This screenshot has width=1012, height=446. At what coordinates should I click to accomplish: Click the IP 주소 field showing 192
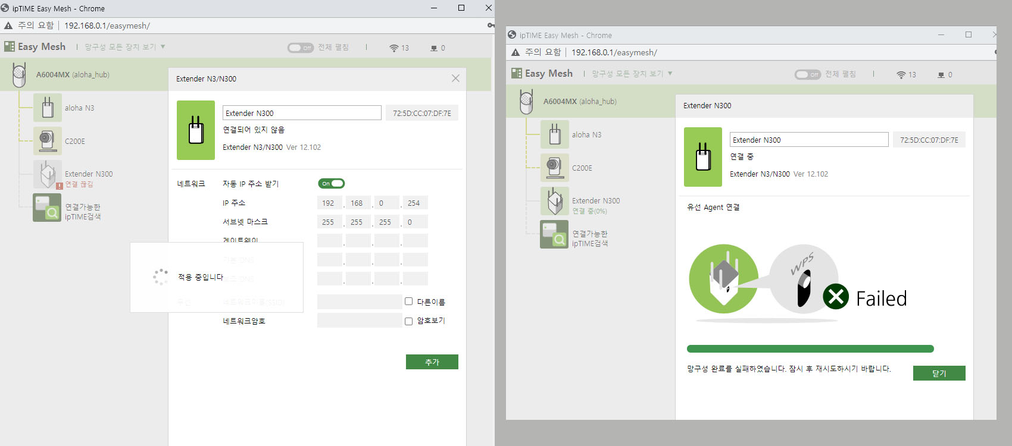pyautogui.click(x=330, y=203)
